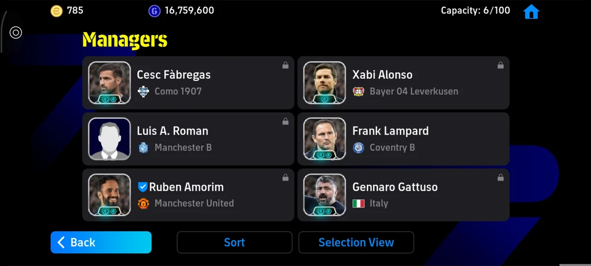Image resolution: width=591 pixels, height=266 pixels.
Task: Toggle lock on Cesc Fàbregas card
Action: point(285,65)
